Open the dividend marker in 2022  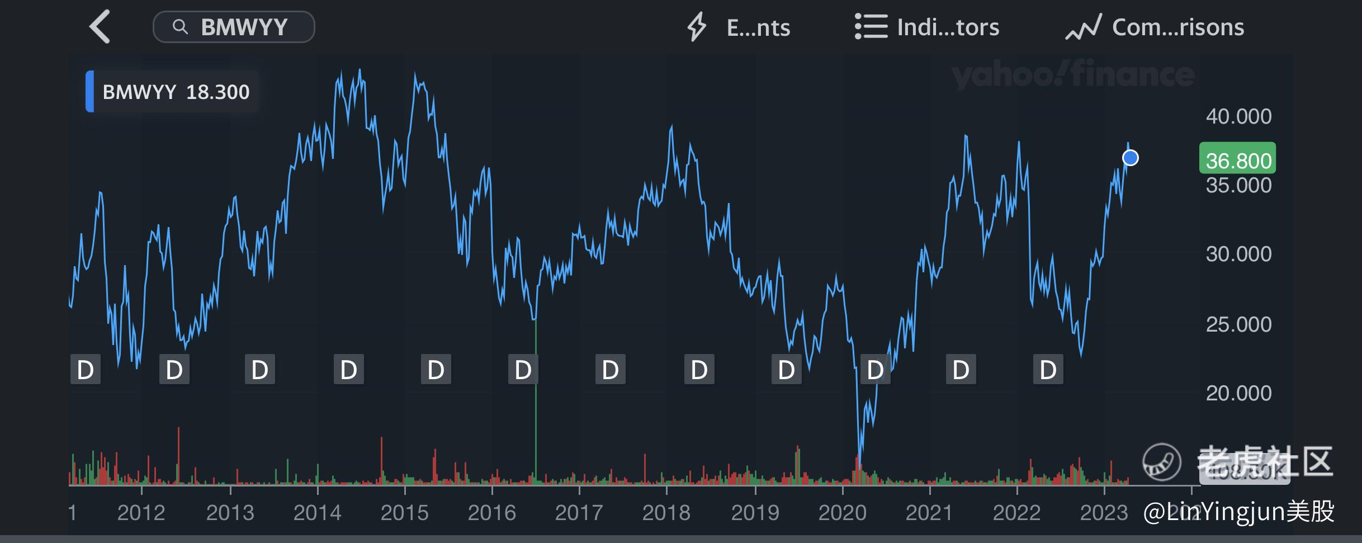click(x=1048, y=370)
